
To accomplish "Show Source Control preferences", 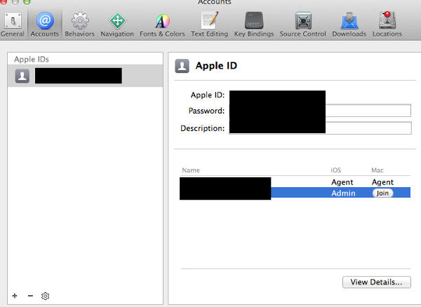I will (303, 25).
